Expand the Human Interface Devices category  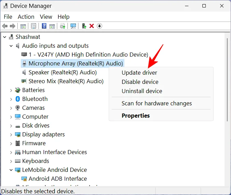[x=11, y=152]
